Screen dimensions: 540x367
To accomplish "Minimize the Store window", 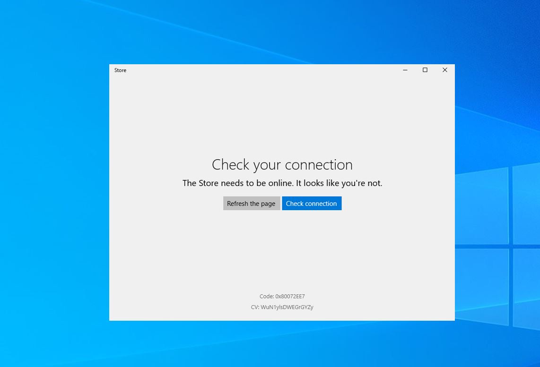I will click(x=405, y=69).
